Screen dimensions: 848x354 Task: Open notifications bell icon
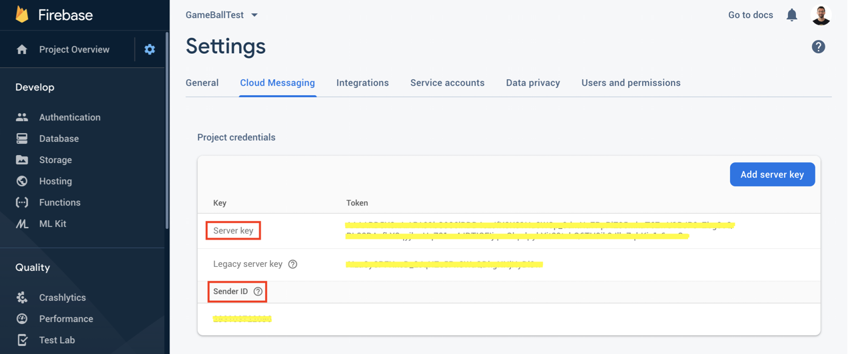pyautogui.click(x=791, y=15)
